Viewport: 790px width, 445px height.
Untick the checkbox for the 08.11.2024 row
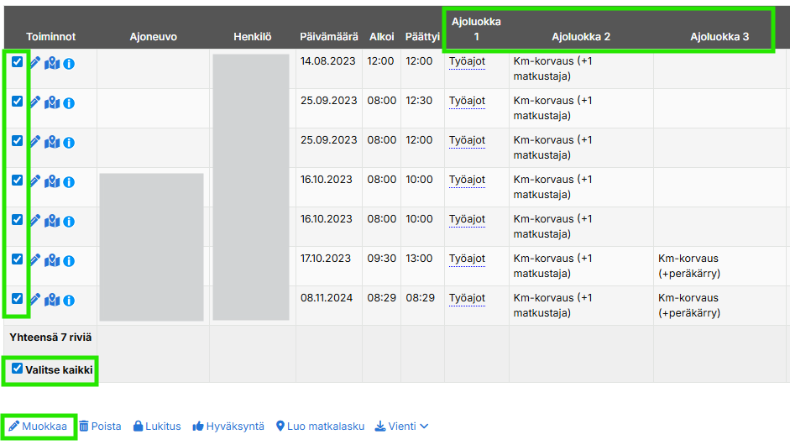[x=17, y=298]
